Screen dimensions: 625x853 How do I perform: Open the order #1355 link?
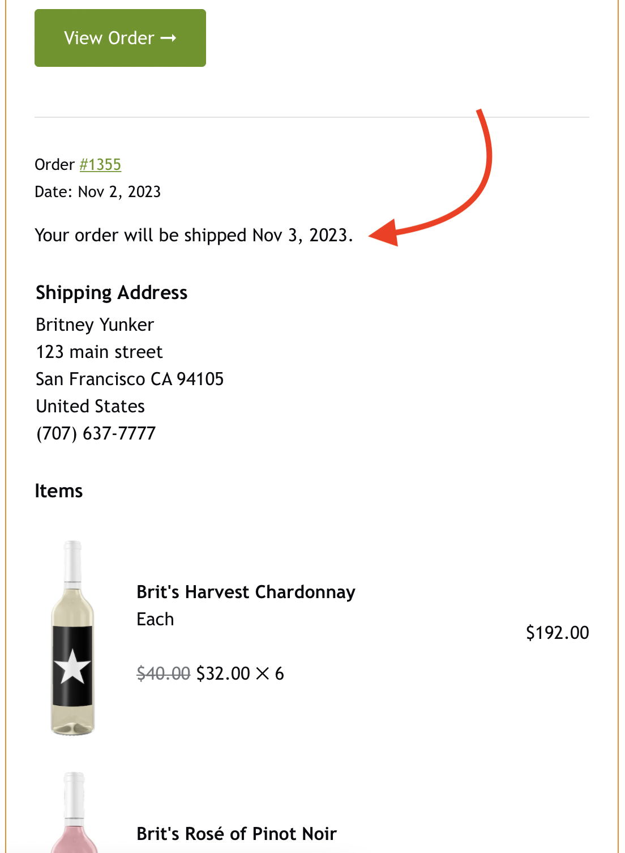coord(100,164)
